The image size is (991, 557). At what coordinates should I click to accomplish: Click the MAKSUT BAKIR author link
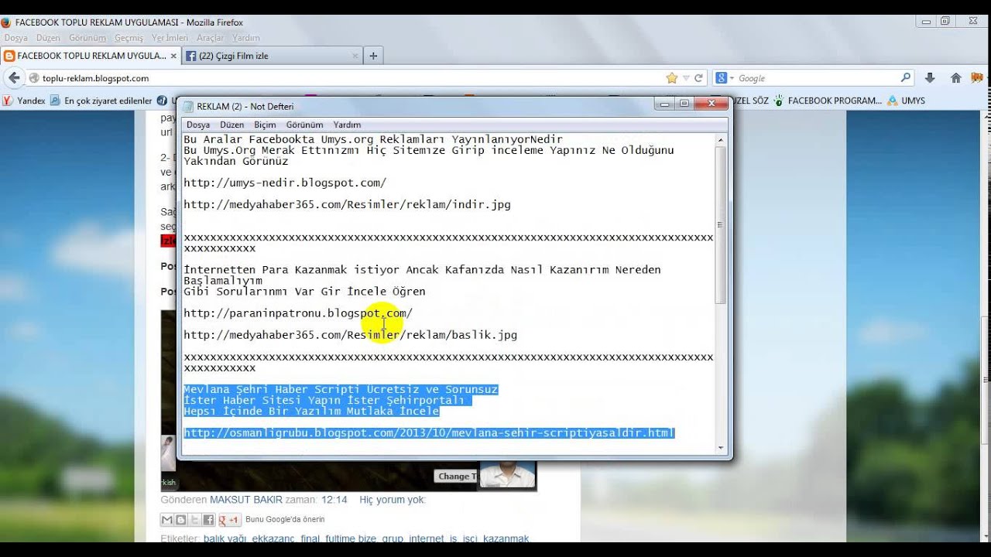click(246, 500)
